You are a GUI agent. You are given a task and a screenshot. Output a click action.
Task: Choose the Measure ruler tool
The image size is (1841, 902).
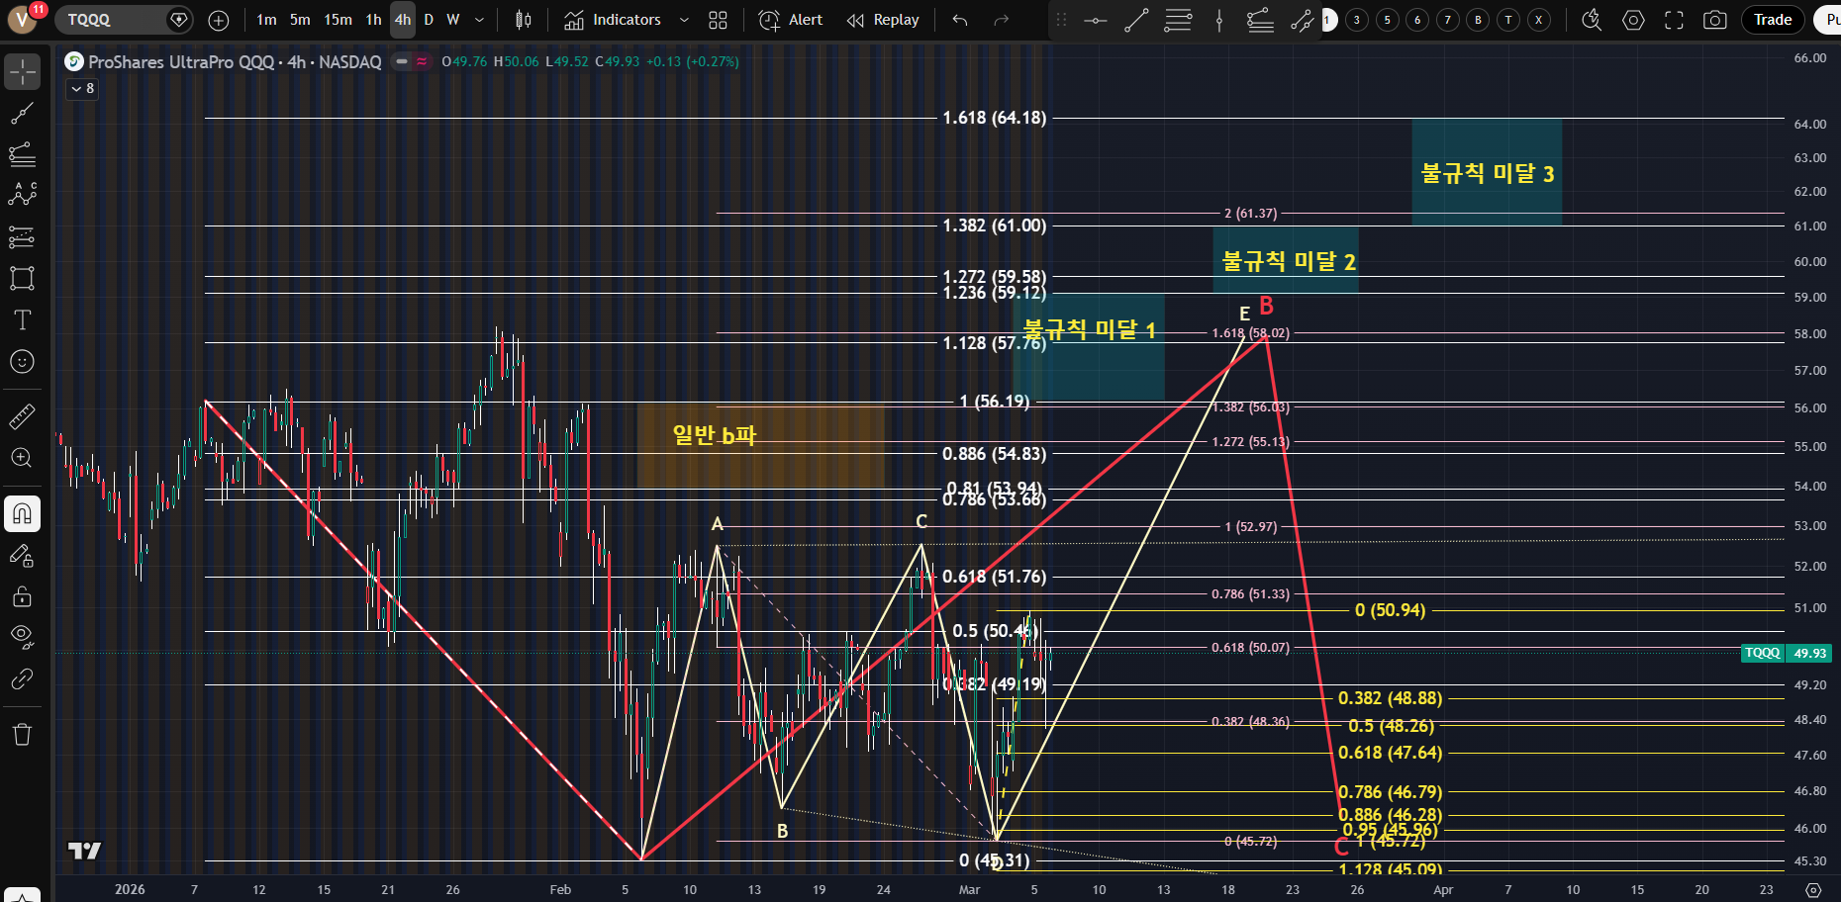pos(22,416)
